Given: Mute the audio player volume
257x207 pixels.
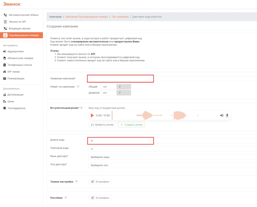Looking at the screenshot, I should click(x=222, y=115).
